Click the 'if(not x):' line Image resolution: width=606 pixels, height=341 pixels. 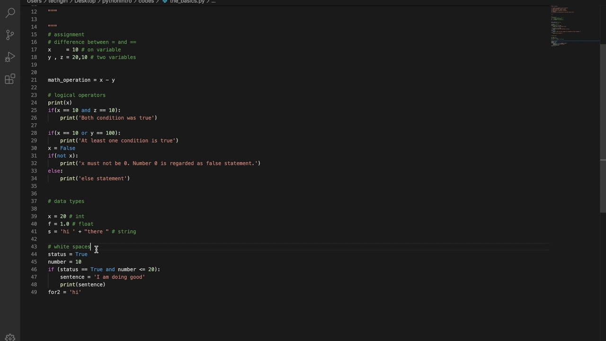pos(63,156)
